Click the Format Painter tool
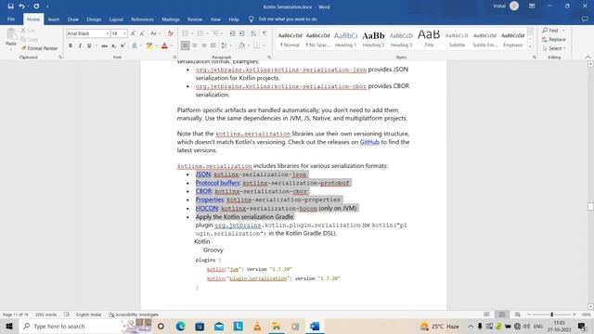594x334 pixels. [39, 48]
